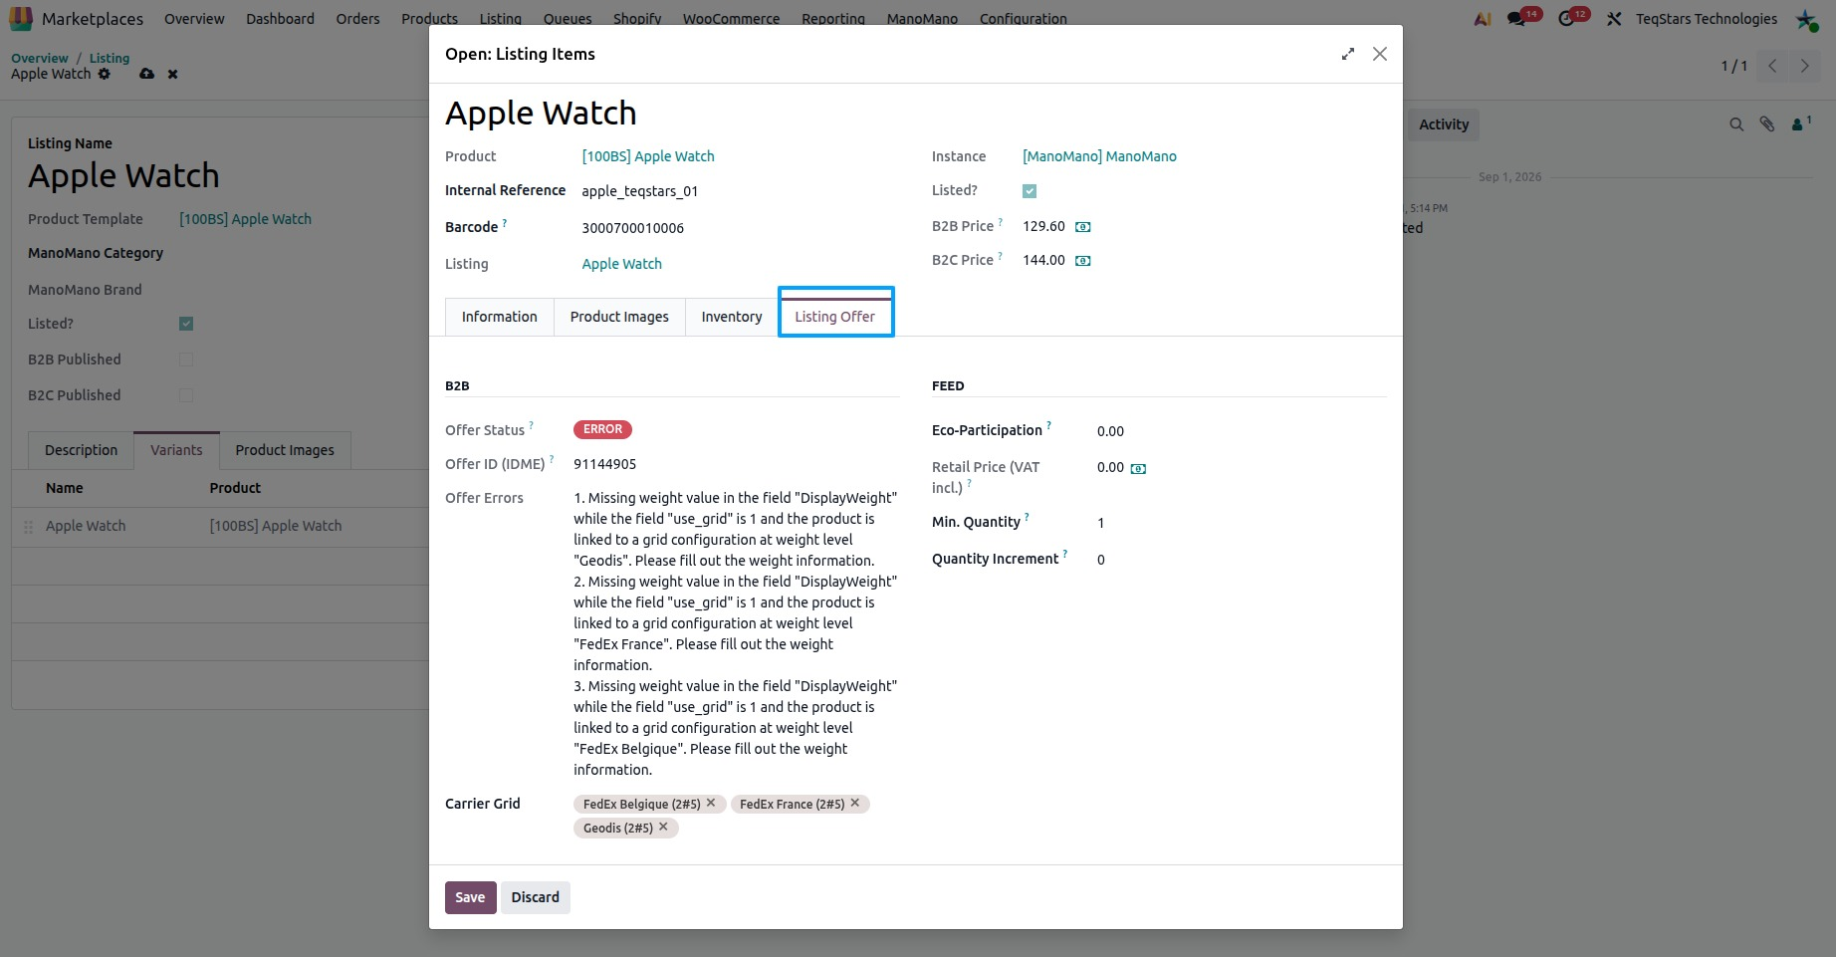Toggle the B2B Published checkbox
This screenshot has height=957, width=1836.
click(186, 359)
